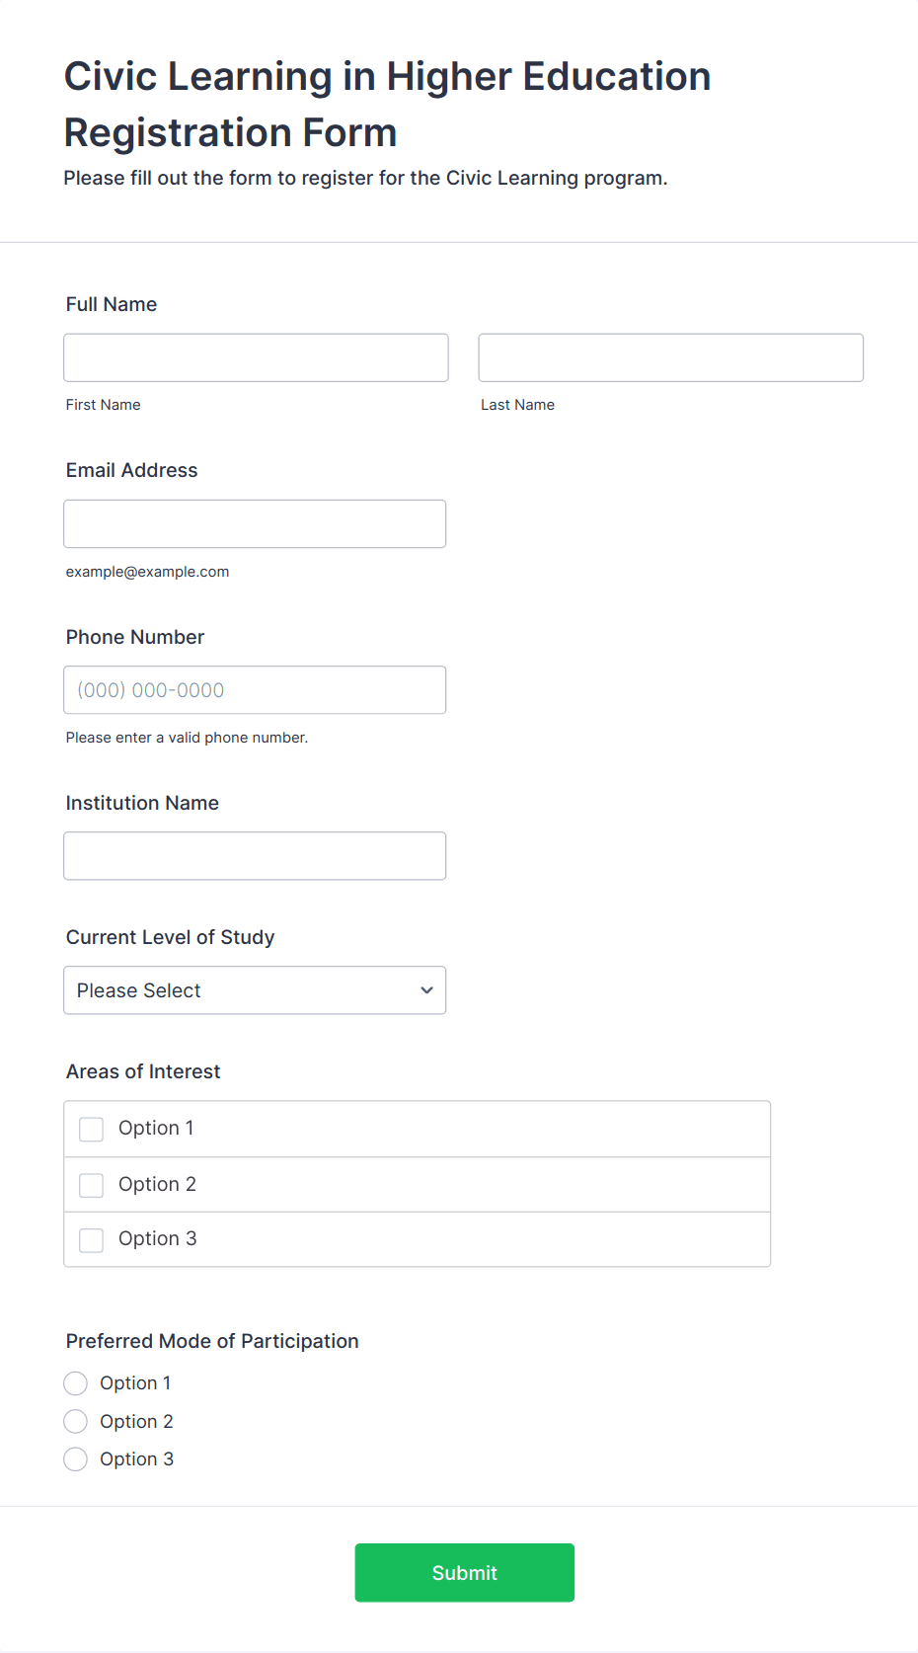Tick Option 2 checkbox in Areas of Interest
The image size is (918, 1653).
coord(92,1185)
